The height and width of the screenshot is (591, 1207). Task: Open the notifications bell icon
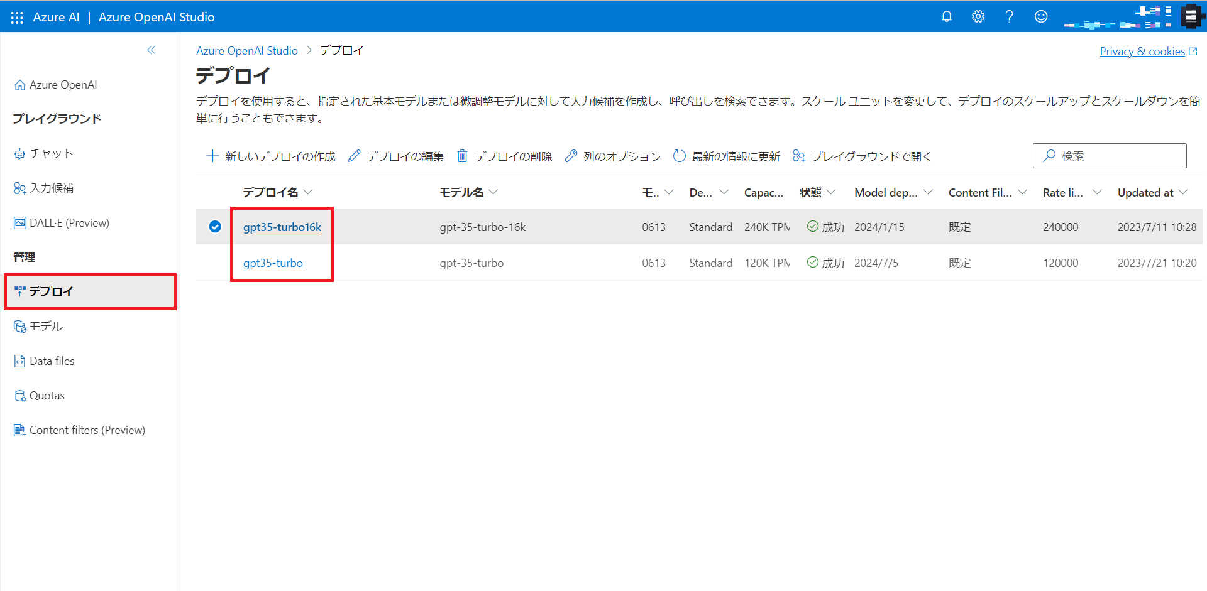(946, 16)
